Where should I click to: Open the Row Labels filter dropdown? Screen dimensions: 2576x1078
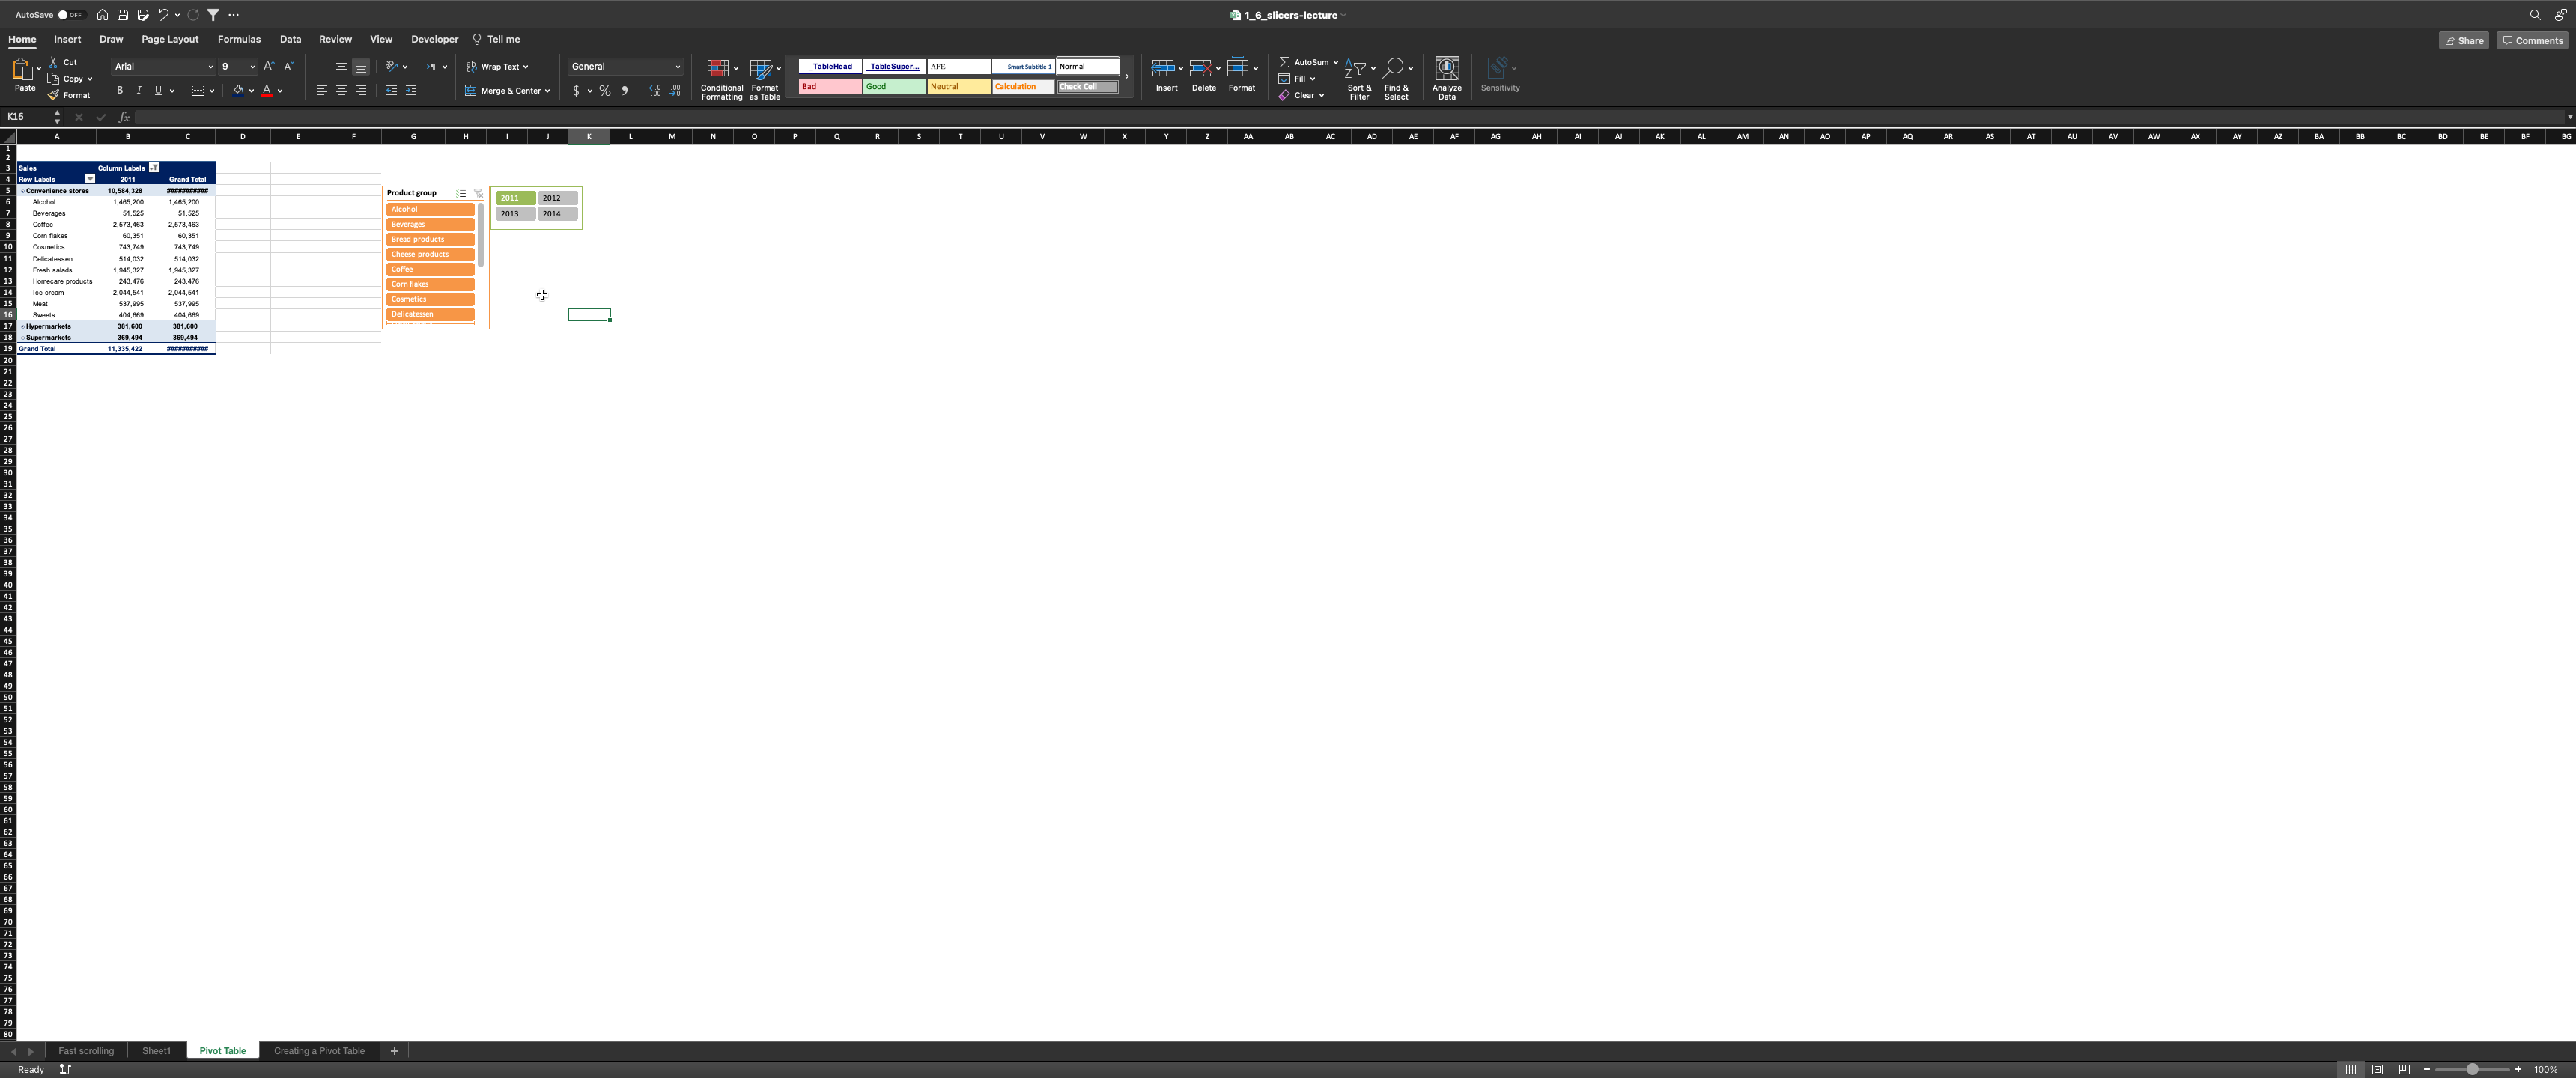coord(90,179)
